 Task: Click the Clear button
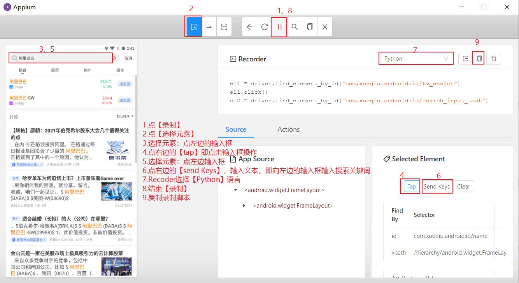[x=464, y=186]
